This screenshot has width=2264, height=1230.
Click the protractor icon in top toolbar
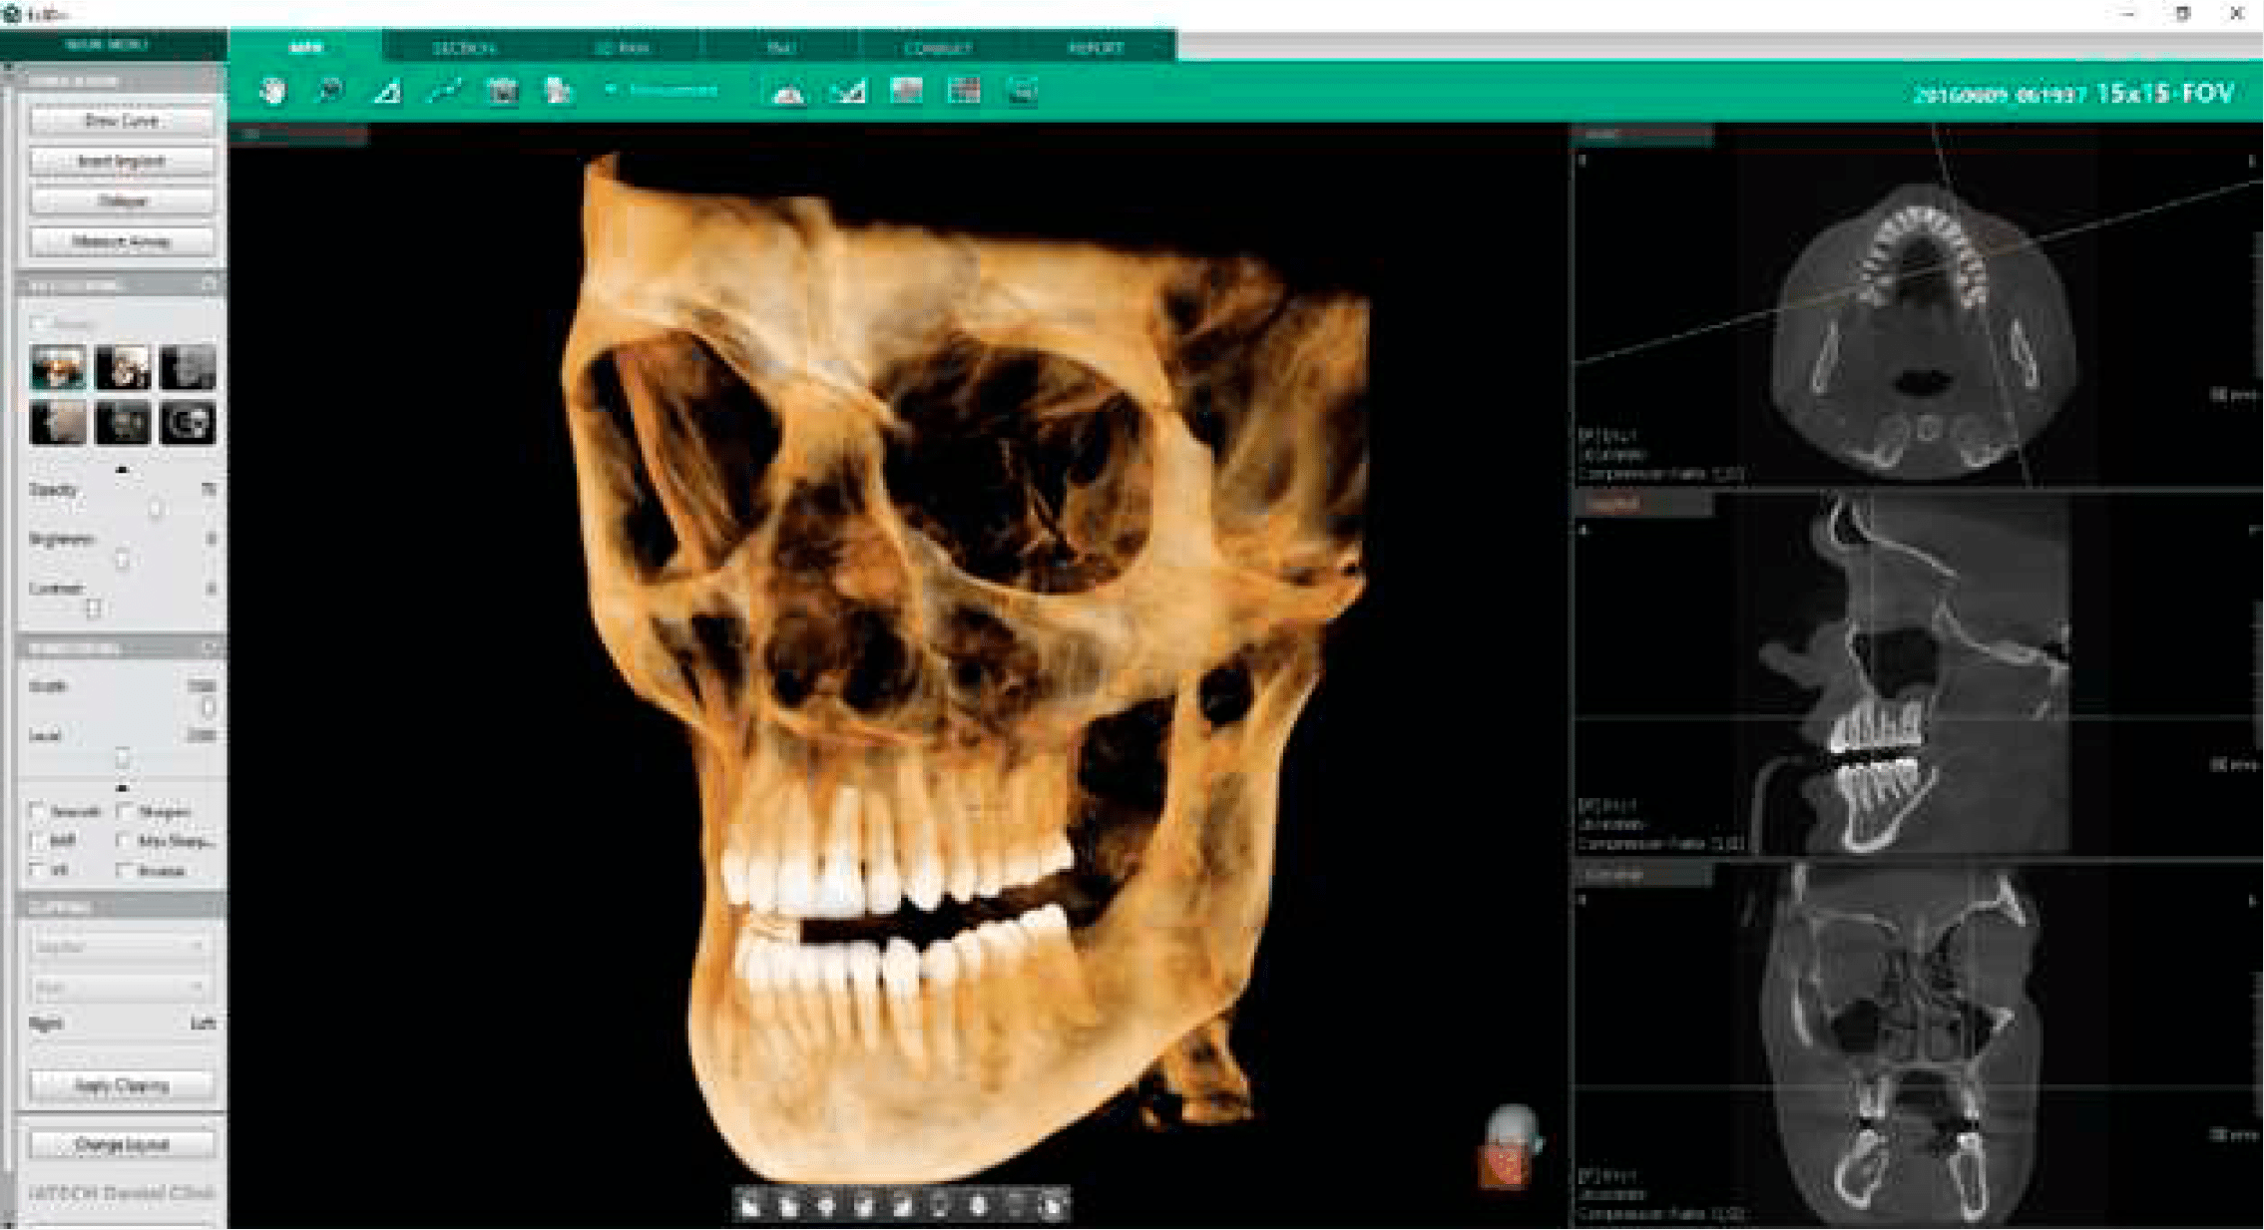(x=788, y=93)
